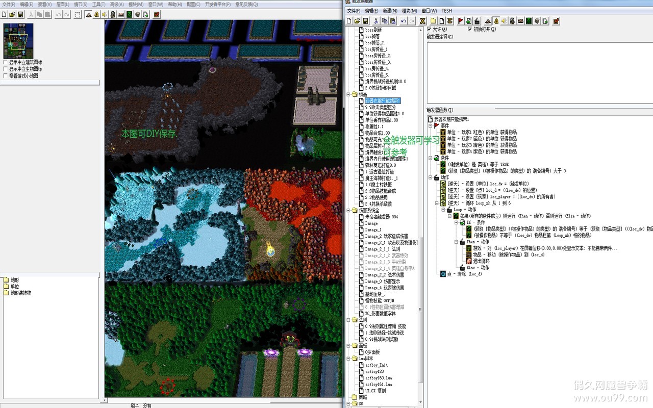Uncheck the 初始打开 checkbox
This screenshot has height=408, width=653.
(470, 29)
